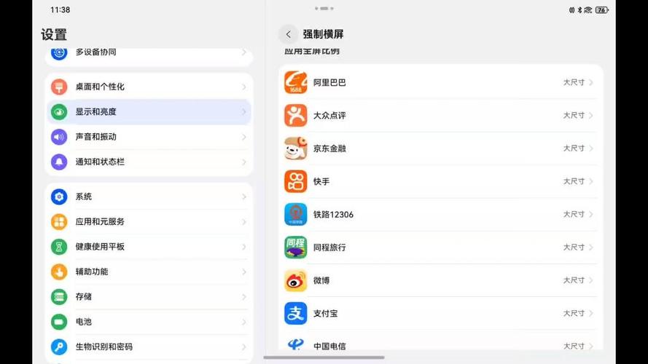The image size is (648, 364).
Task: Tap the 存储 storage icon
Action: [59, 297]
